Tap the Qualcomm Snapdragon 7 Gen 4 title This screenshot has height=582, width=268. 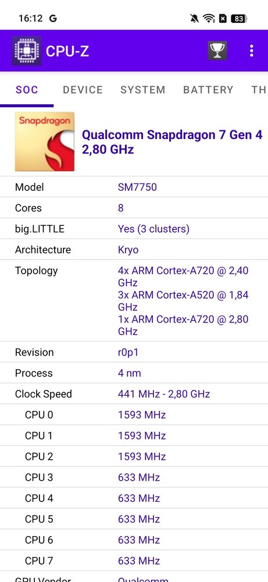tap(172, 142)
